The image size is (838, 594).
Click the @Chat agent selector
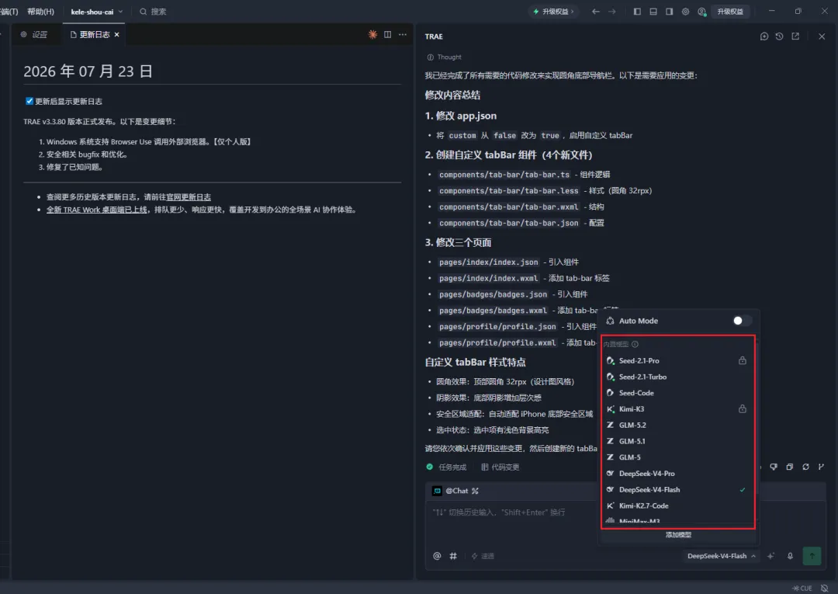455,491
